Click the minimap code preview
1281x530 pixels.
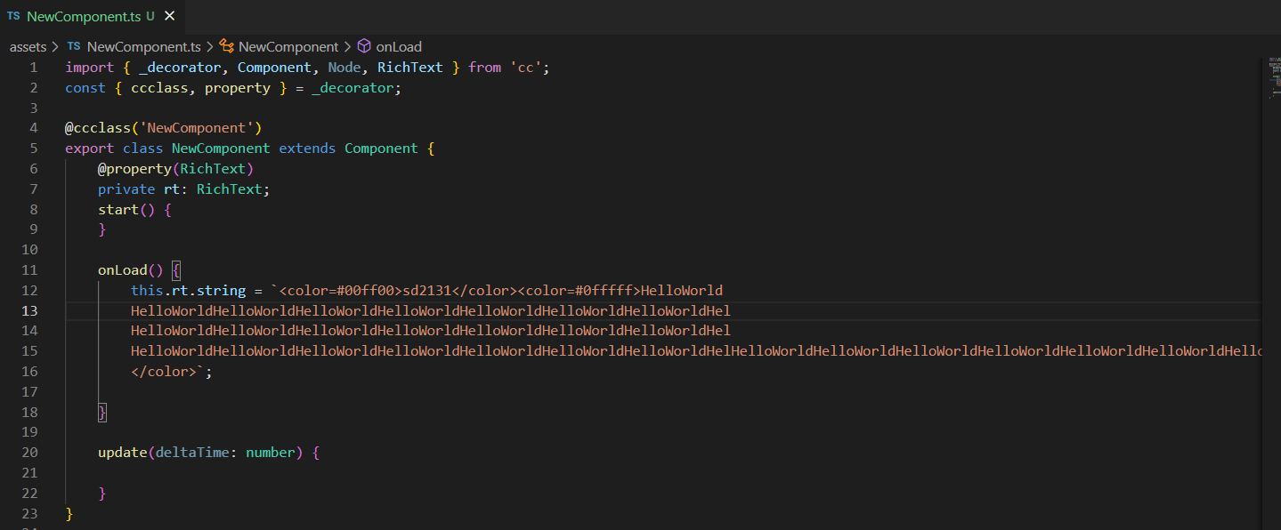1273,69
